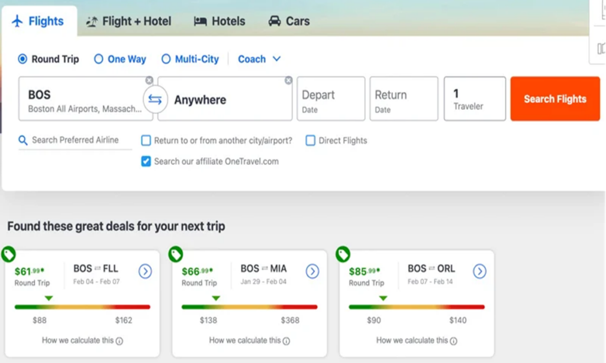This screenshot has height=363, width=606.
Task: Click the swap origin and destination icon
Action: [x=155, y=99]
